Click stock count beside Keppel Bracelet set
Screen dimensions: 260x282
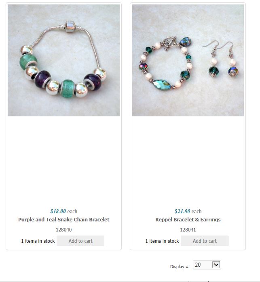pyautogui.click(x=162, y=241)
